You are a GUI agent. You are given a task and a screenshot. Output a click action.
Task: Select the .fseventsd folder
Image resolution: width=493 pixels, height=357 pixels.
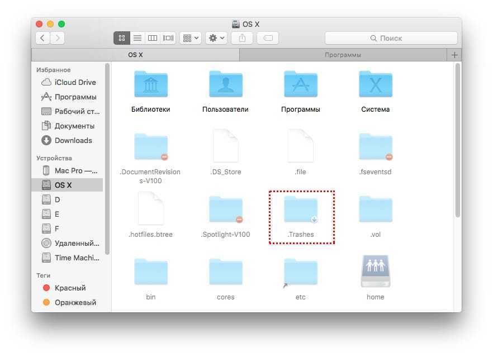(376, 147)
